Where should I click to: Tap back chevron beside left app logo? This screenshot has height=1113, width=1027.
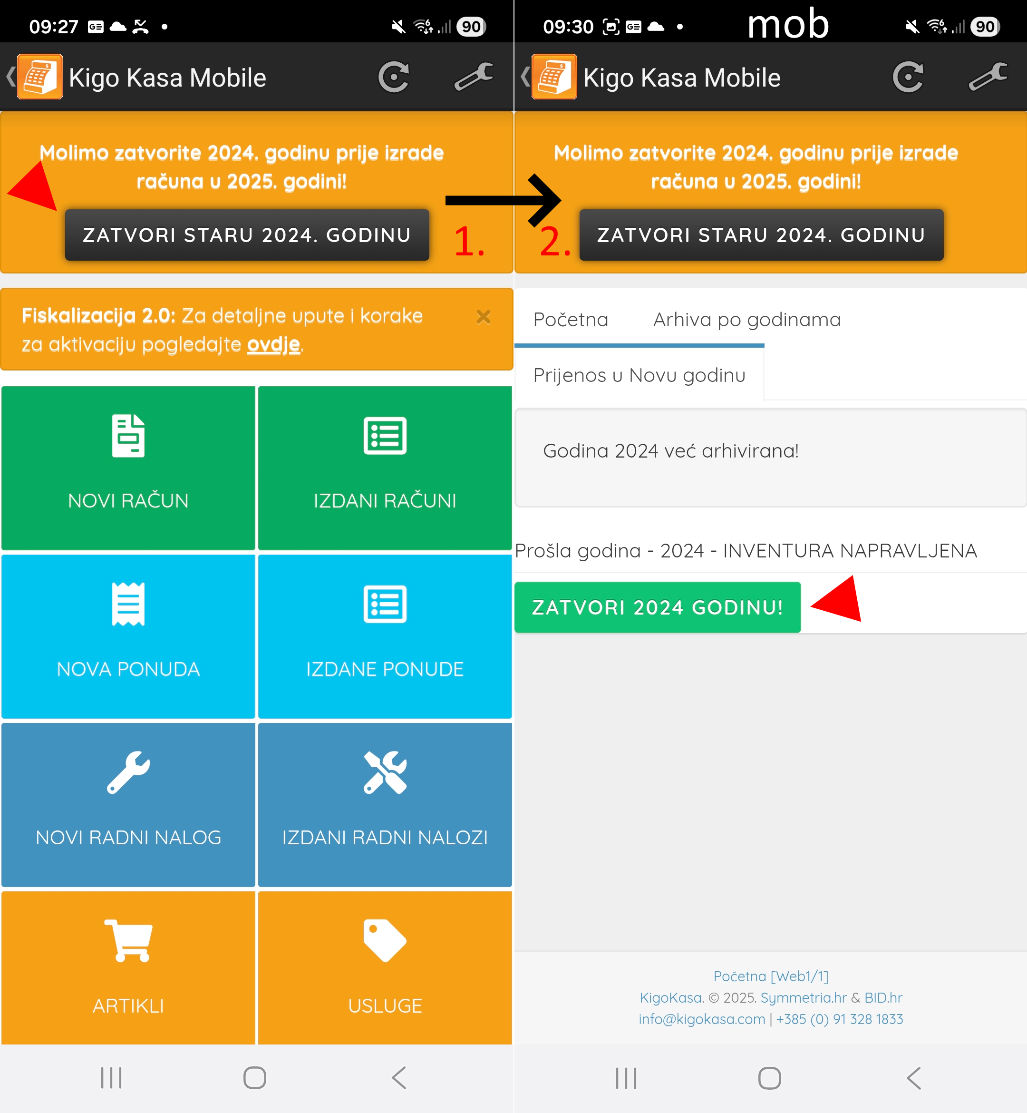(x=10, y=77)
